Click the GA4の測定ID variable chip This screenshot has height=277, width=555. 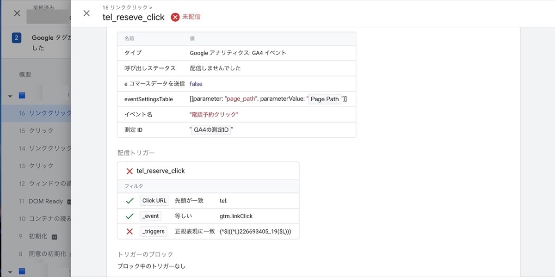click(x=211, y=130)
